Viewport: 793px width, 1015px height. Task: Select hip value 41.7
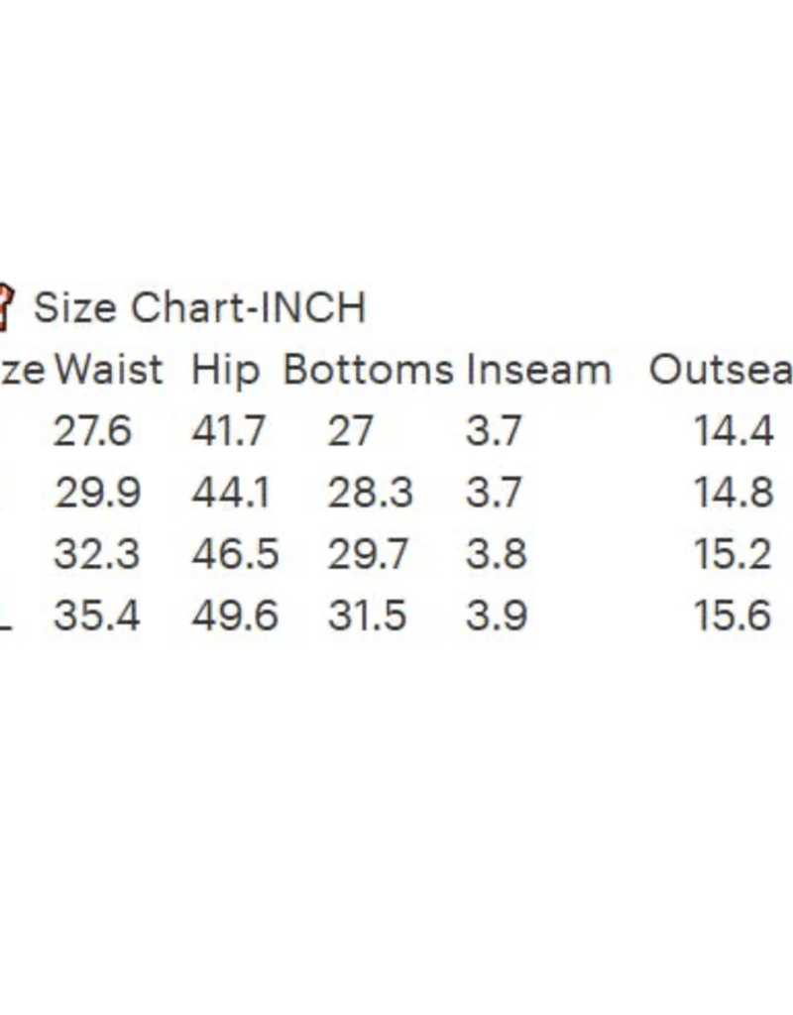coord(229,430)
